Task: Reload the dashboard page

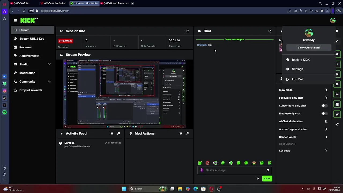Action: click(x=24, y=11)
